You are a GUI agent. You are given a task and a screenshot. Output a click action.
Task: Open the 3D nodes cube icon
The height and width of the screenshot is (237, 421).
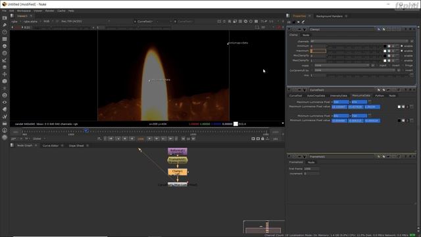pos(5,81)
